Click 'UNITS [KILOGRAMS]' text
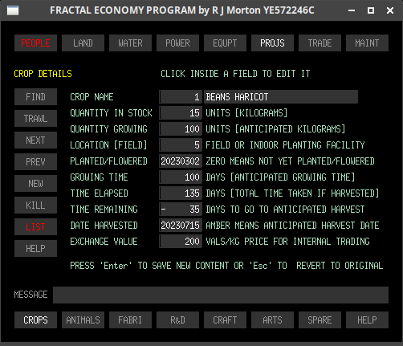This screenshot has height=346, width=403. (246, 113)
